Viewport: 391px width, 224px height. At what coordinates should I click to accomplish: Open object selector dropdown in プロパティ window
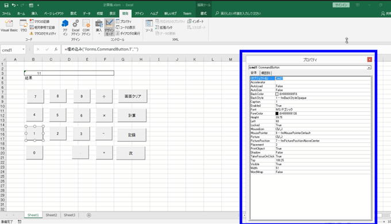369,68
